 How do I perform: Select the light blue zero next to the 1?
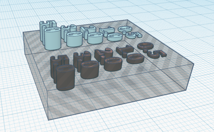click(x=115, y=37)
